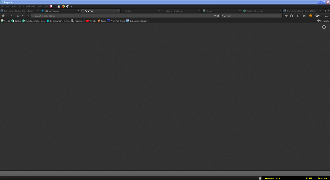Close the GitHub tab
Screen dimensions: 330x180
(159, 11)
